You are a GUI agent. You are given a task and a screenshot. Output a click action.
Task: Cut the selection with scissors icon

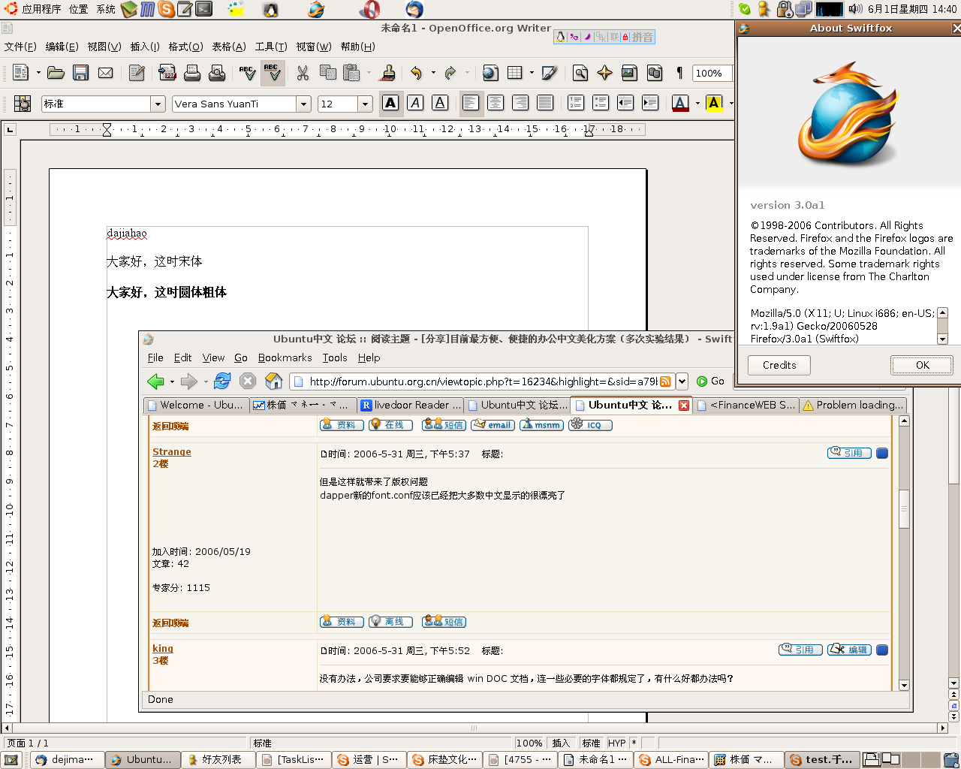click(303, 73)
